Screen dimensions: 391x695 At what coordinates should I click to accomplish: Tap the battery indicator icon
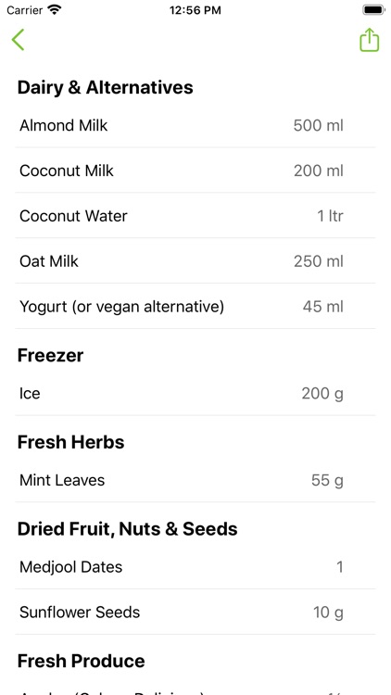pyautogui.click(x=373, y=10)
